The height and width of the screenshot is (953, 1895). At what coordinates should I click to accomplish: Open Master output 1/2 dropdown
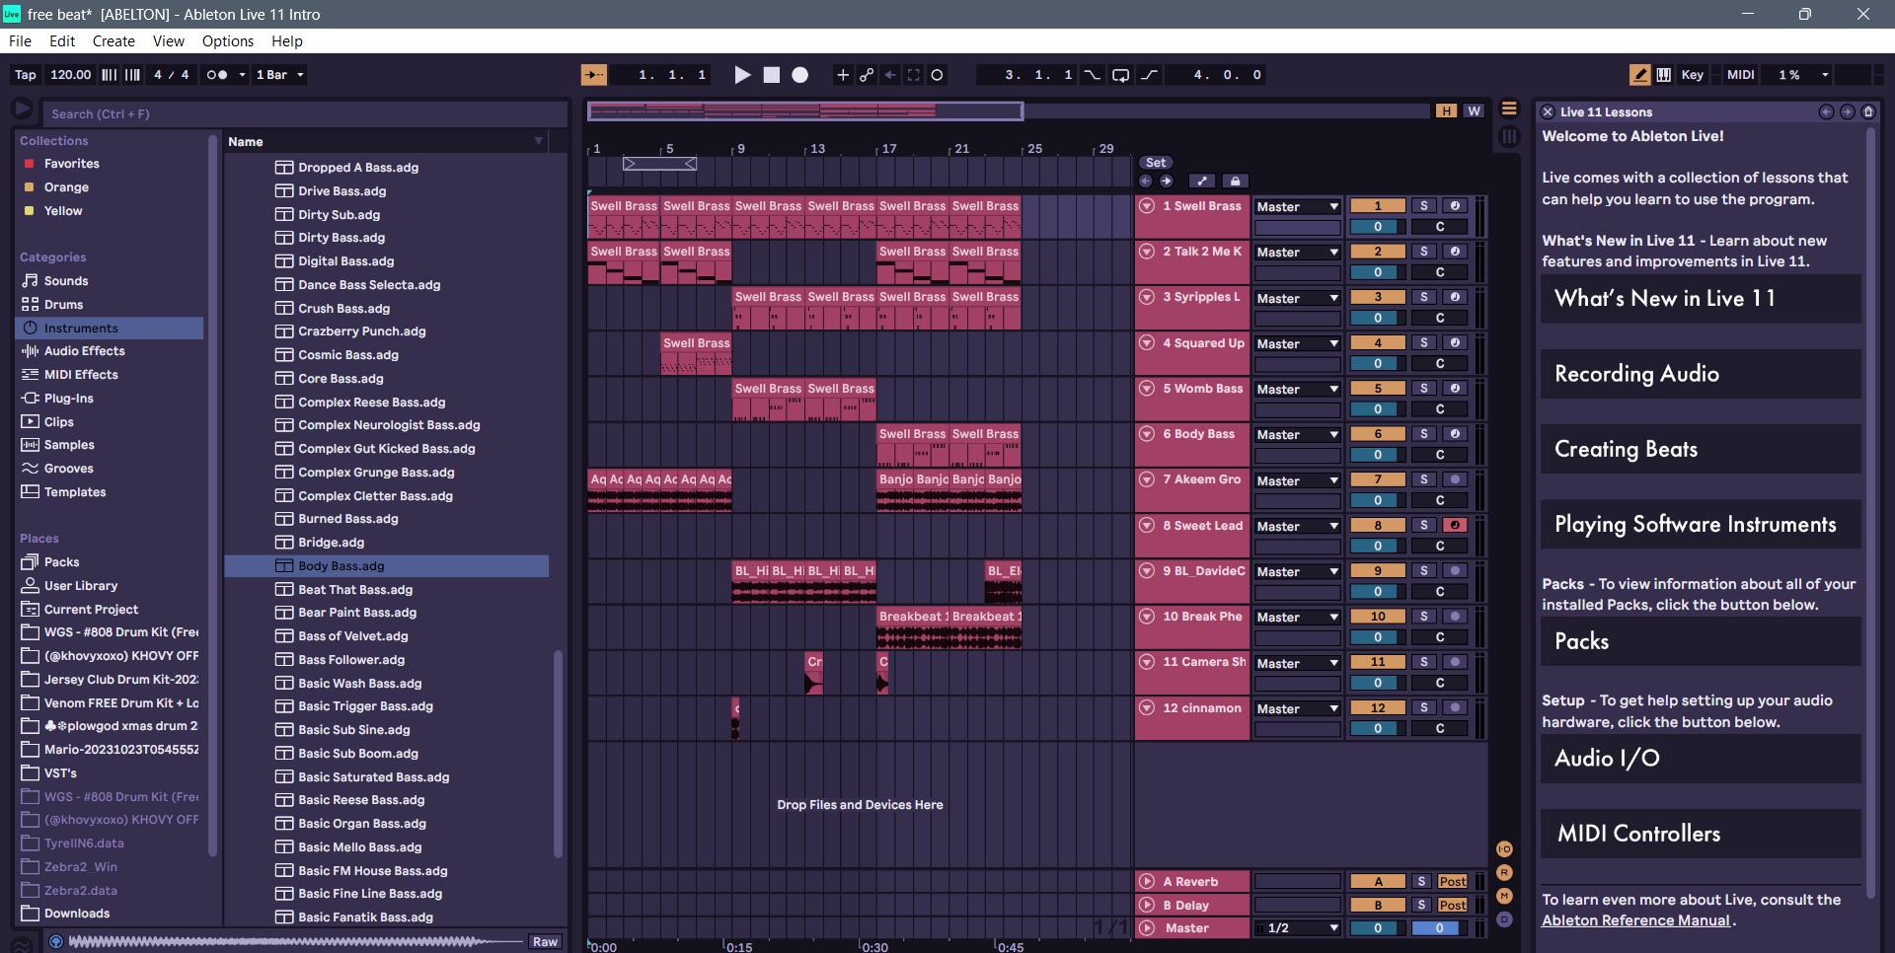point(1298,928)
